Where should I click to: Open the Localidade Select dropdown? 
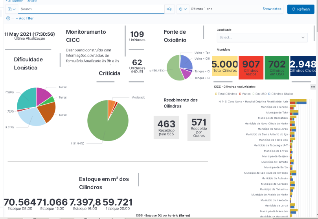pos(262,37)
